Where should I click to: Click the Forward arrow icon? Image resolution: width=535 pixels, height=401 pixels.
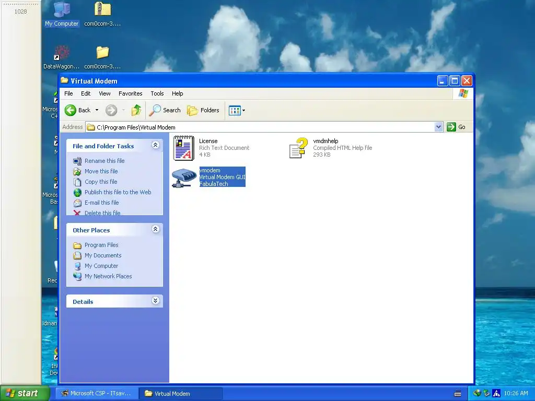click(111, 110)
